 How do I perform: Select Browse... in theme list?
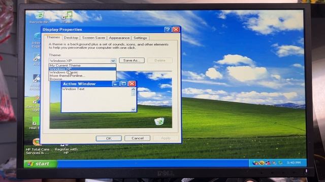(82, 79)
